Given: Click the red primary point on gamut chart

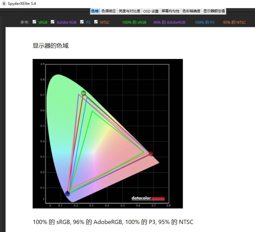Looking at the screenshot, I should point(151,153).
